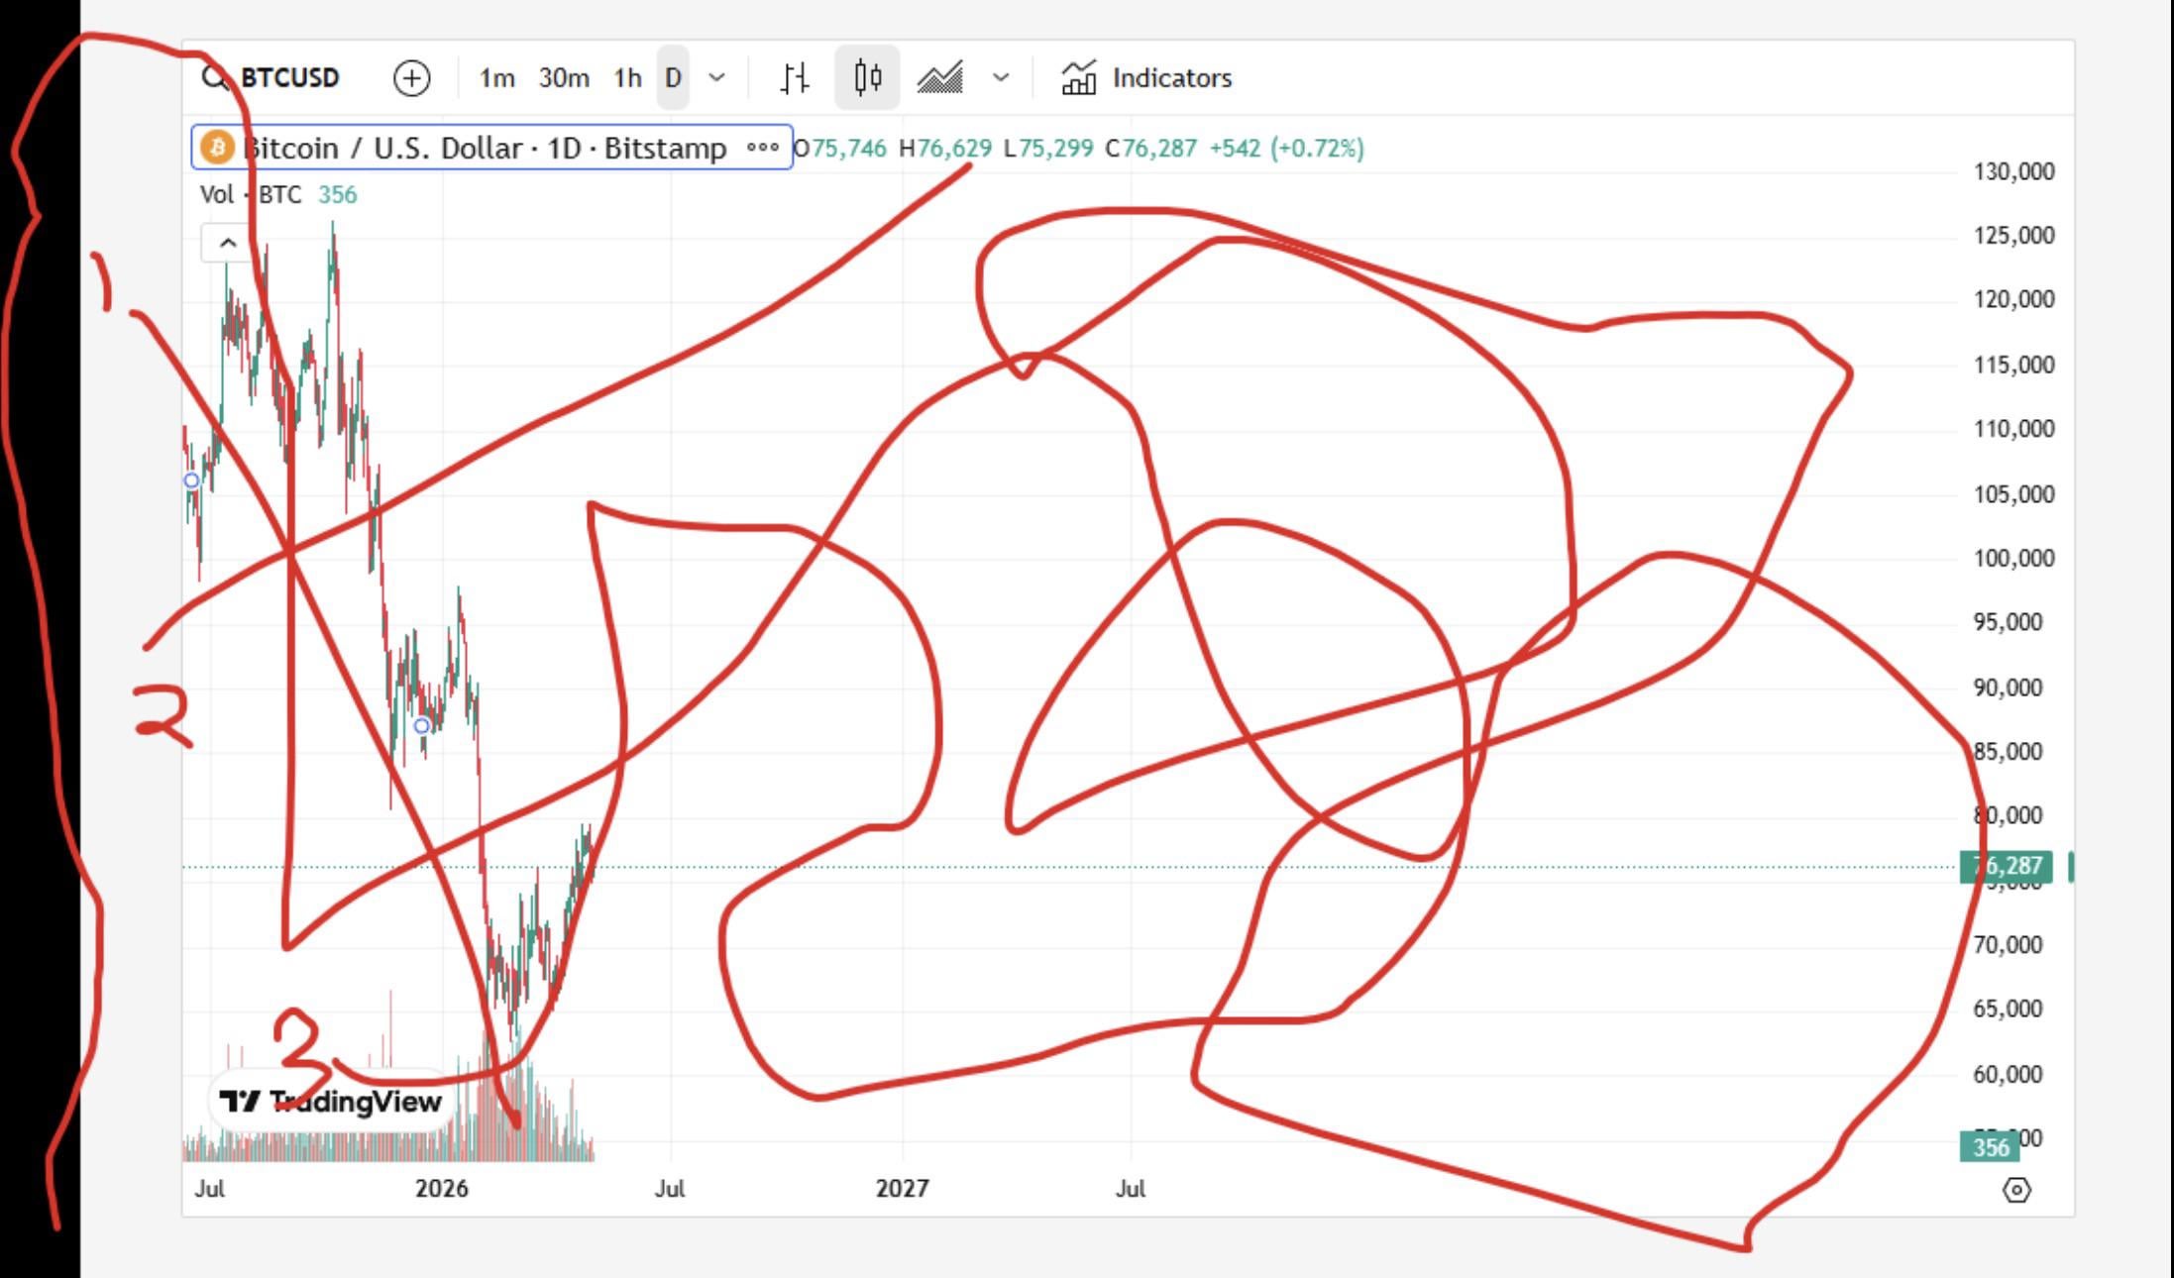Image resolution: width=2174 pixels, height=1278 pixels.
Task: Open chart settings hexagon gear icon
Action: (x=2016, y=1189)
